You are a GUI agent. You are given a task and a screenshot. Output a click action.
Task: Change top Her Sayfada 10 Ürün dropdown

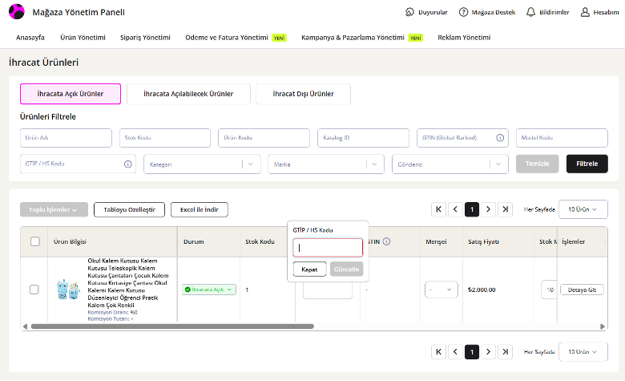click(583, 209)
